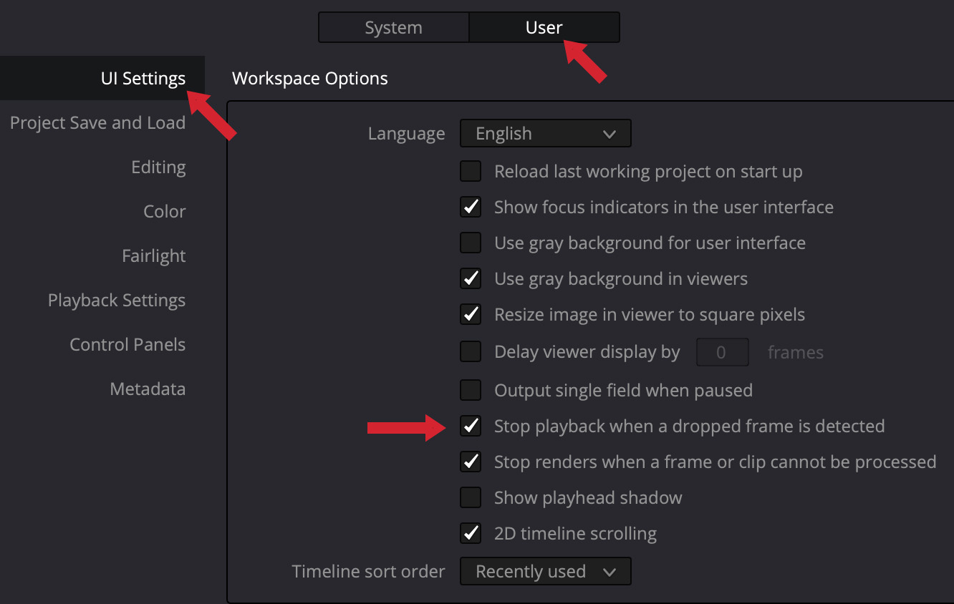The width and height of the screenshot is (954, 604).
Task: Uncheck Show focus indicators checkbox
Action: (471, 208)
